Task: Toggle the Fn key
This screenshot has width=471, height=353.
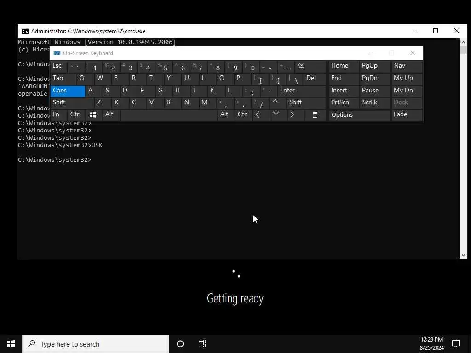Action: click(x=58, y=114)
